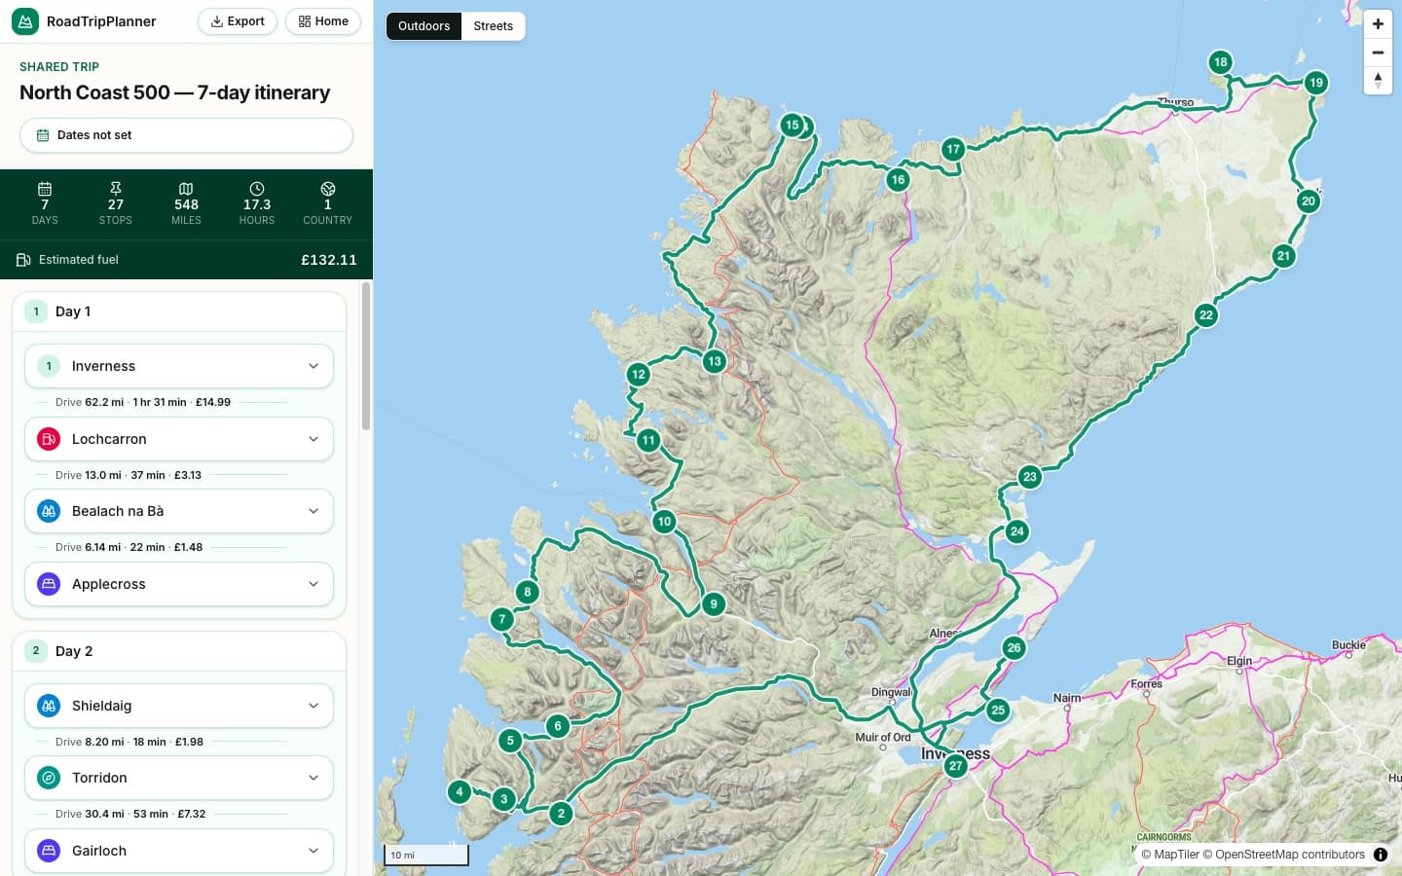Viewport: 1402px width, 876px height.
Task: Click the Drive 62.2 mi segment text
Action: click(143, 402)
